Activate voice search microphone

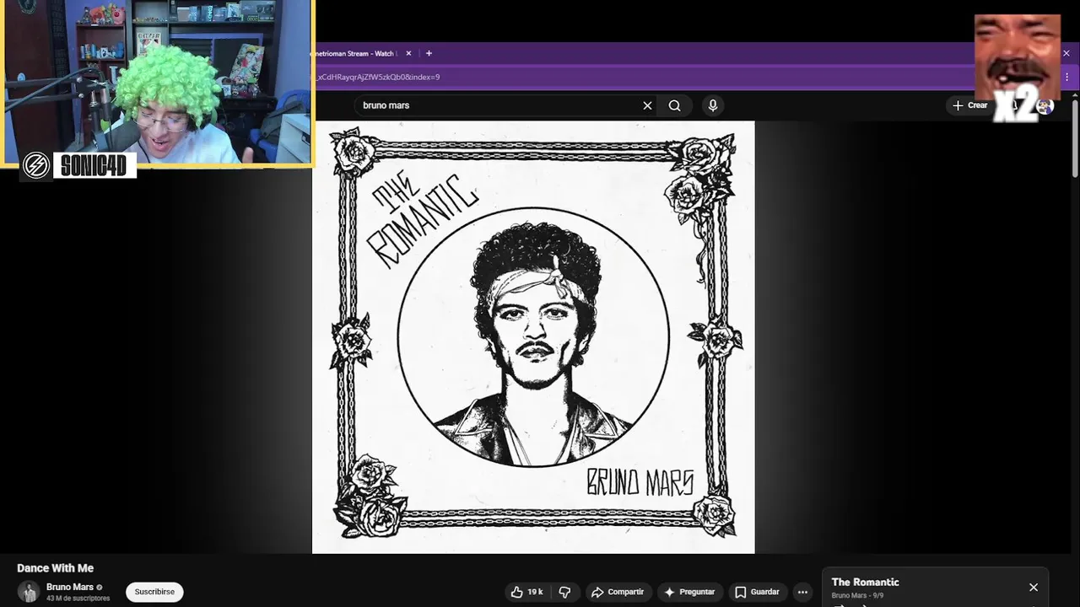coord(713,105)
